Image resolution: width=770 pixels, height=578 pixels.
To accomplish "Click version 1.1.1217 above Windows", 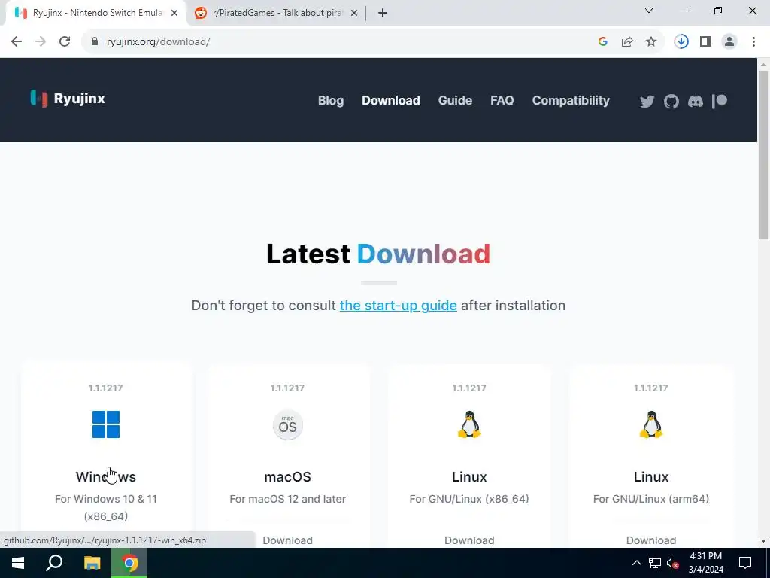I will click(106, 388).
